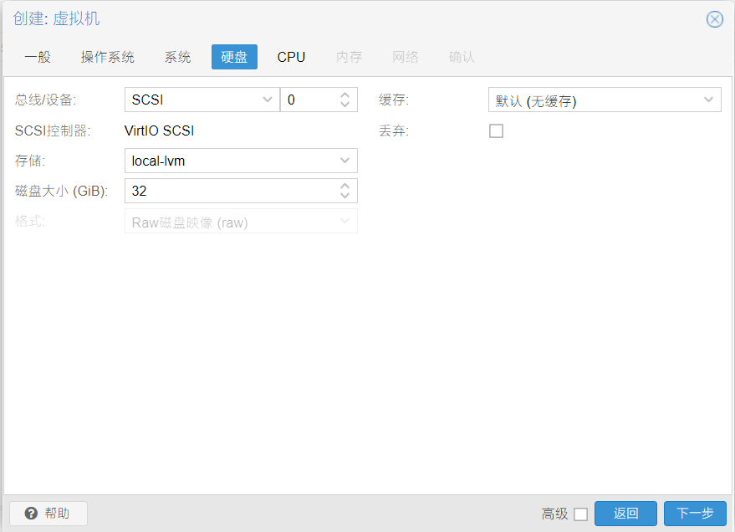Viewport: 735px width, 532px height.
Task: Close the Create VM dialog
Action: pyautogui.click(x=714, y=19)
